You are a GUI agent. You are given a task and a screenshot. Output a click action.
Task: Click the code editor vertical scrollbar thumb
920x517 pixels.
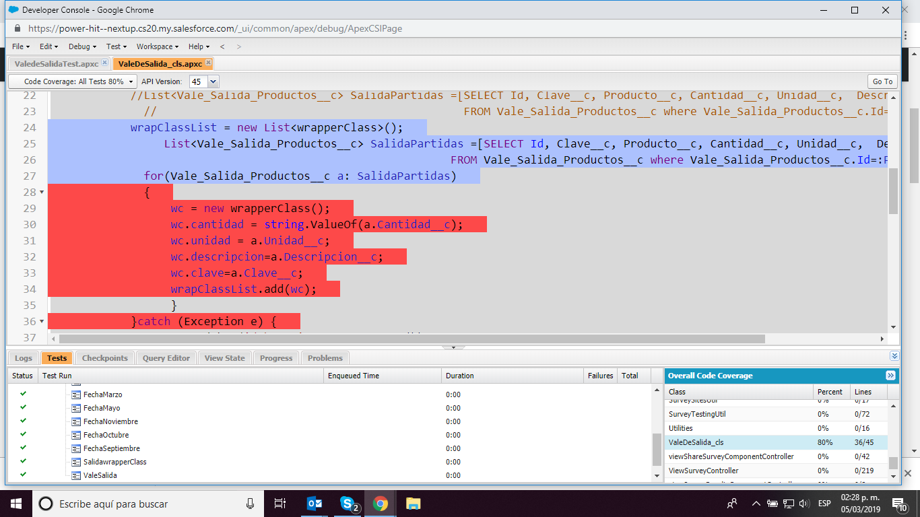(893, 191)
